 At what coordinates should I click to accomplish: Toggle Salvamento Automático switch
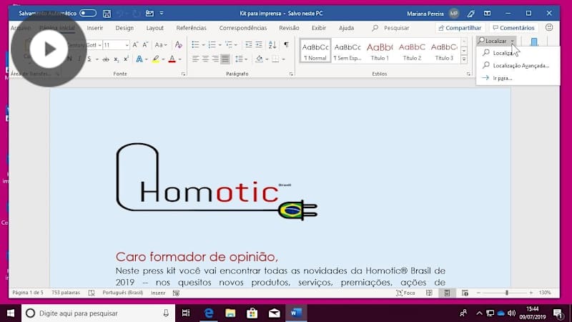[x=88, y=13]
